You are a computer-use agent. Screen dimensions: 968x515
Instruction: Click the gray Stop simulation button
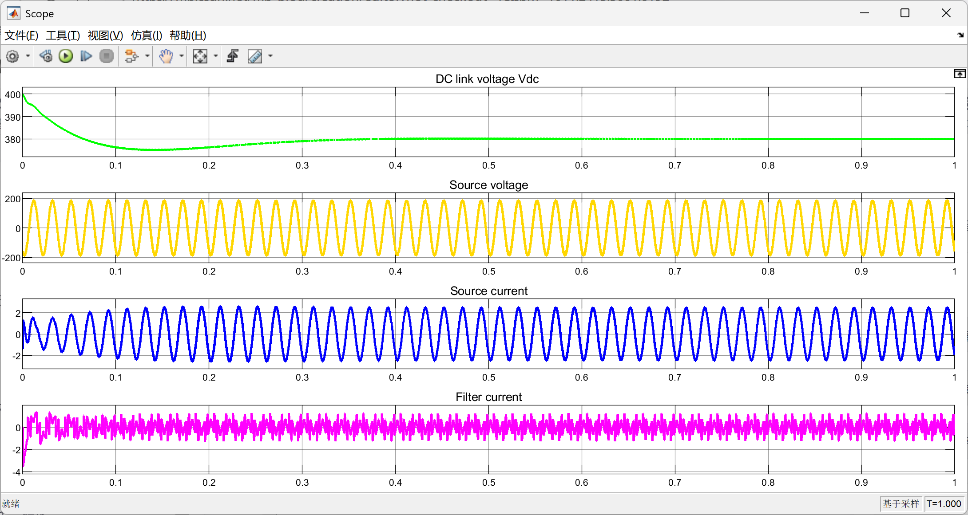[x=107, y=56]
